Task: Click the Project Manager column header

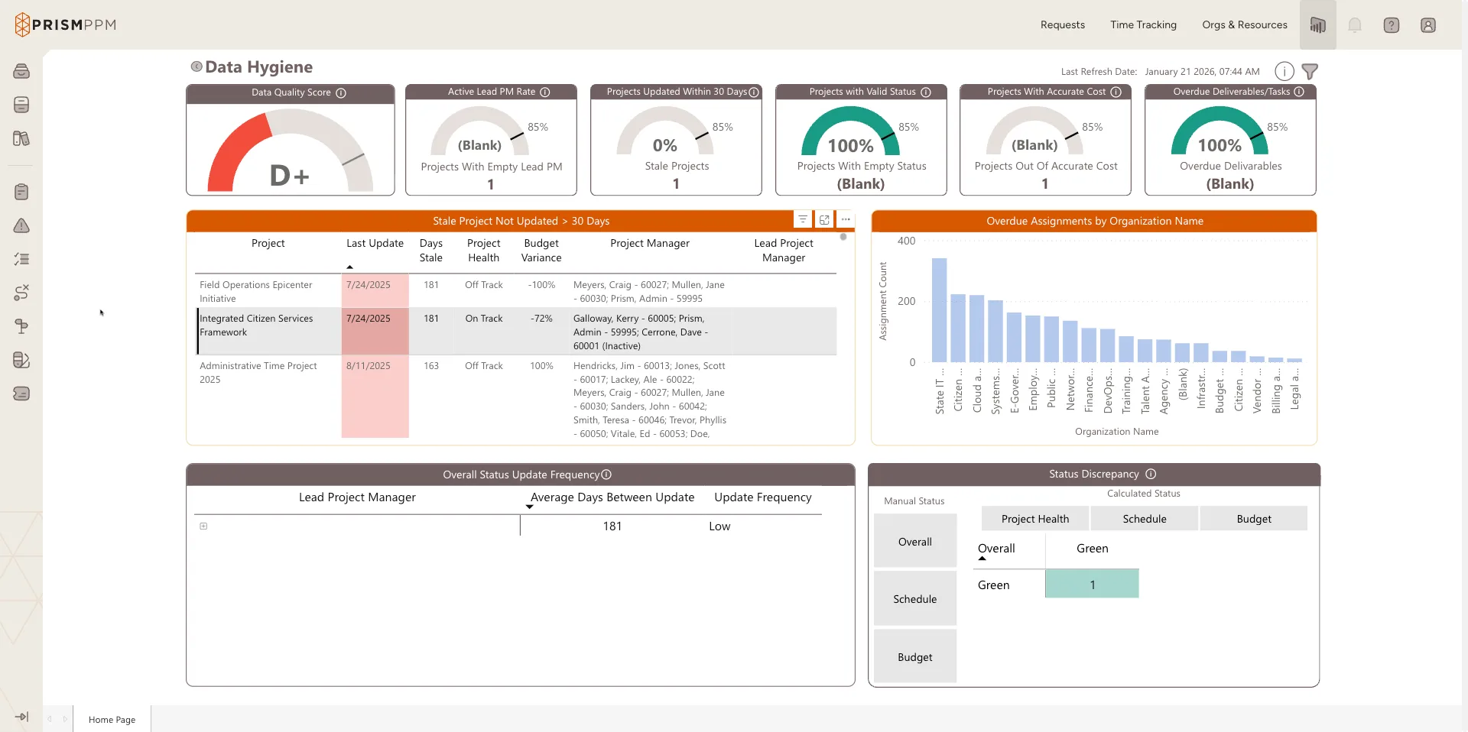Action: [650, 243]
